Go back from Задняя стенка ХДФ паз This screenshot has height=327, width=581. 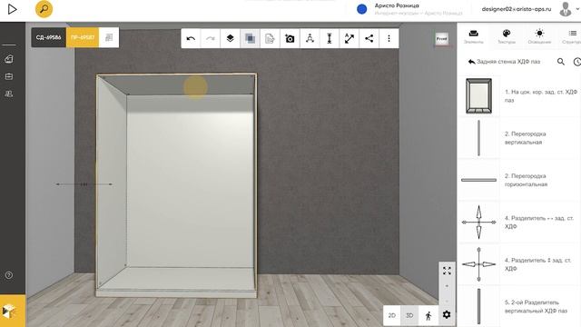(x=472, y=62)
